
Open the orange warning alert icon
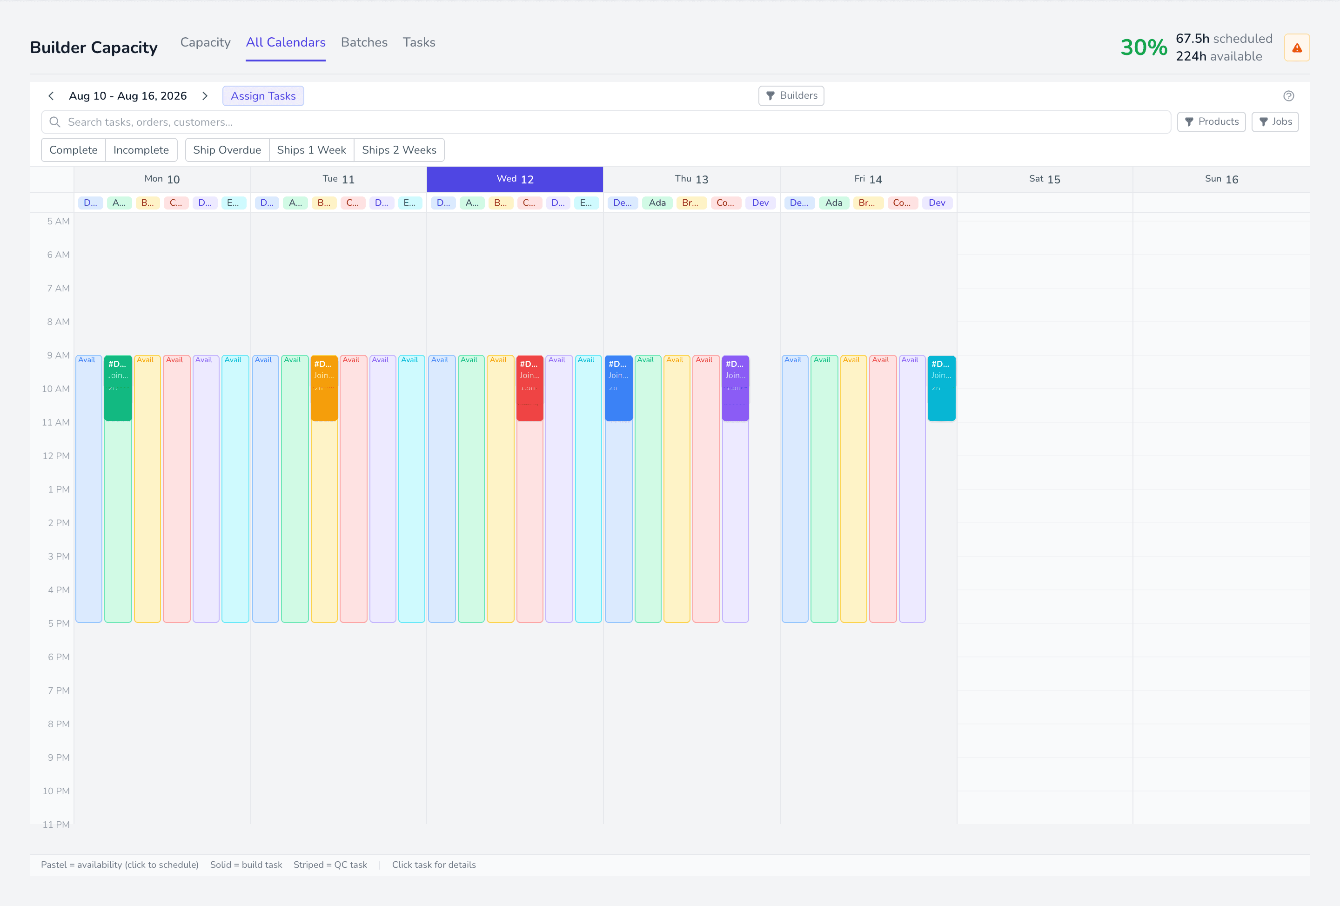click(x=1297, y=47)
